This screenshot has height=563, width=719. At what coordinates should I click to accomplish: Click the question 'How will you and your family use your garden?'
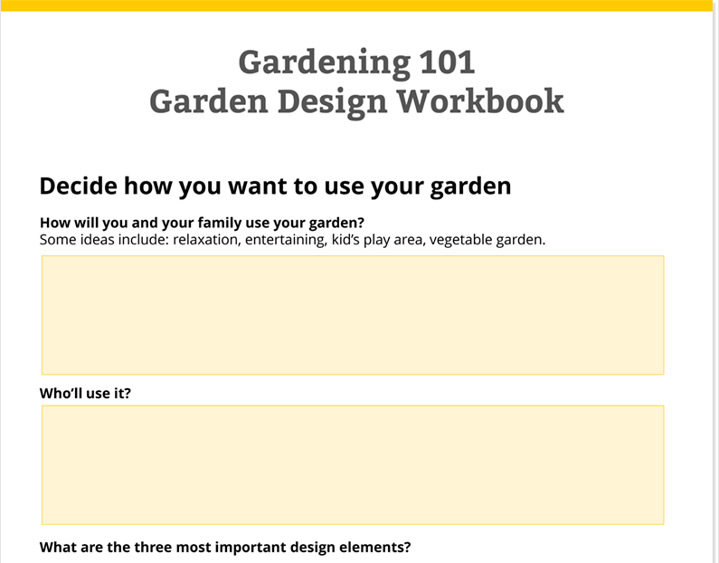(202, 223)
